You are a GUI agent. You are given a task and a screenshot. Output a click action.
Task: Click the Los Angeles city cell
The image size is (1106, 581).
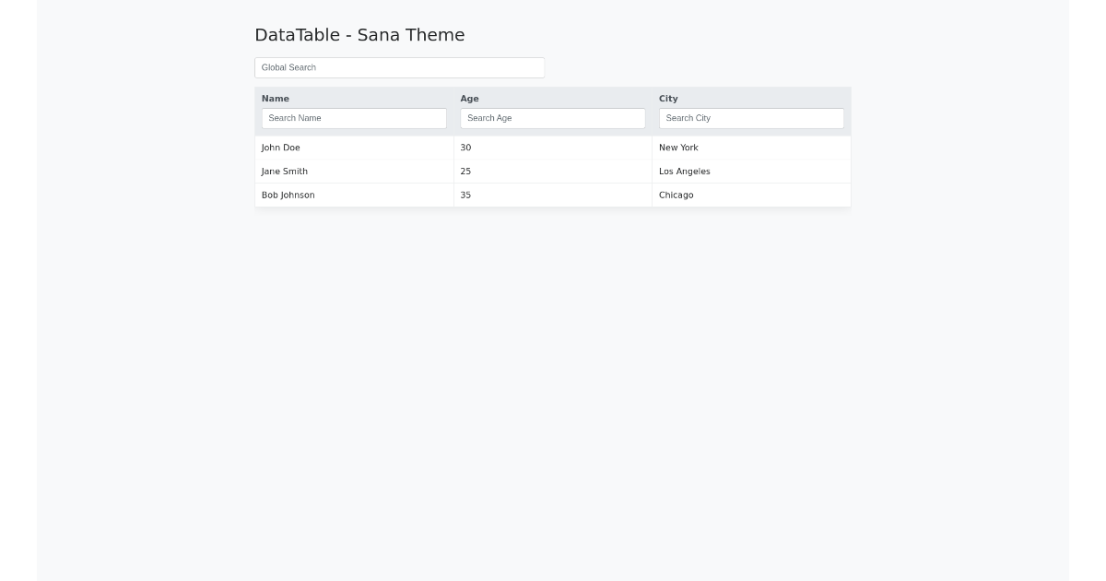click(685, 172)
